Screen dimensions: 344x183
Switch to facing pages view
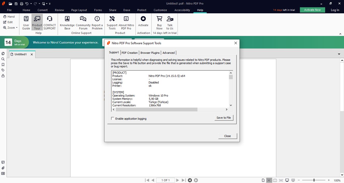275,180
